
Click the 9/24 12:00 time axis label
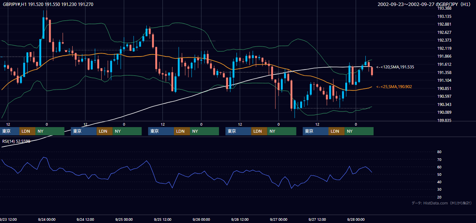point(85,219)
